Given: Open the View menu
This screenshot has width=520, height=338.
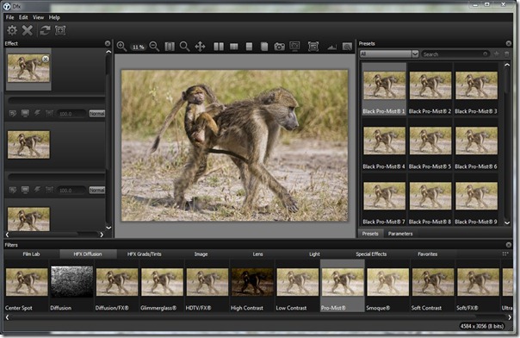Looking at the screenshot, I should tap(38, 17).
